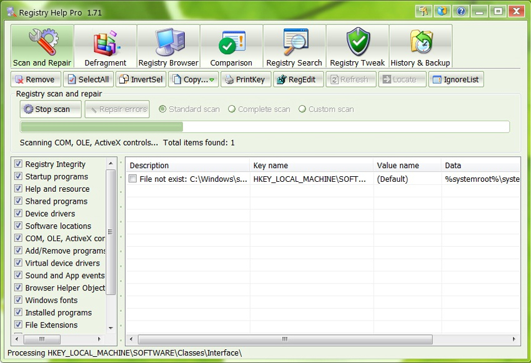Open the IgnoreList button

[455, 80]
